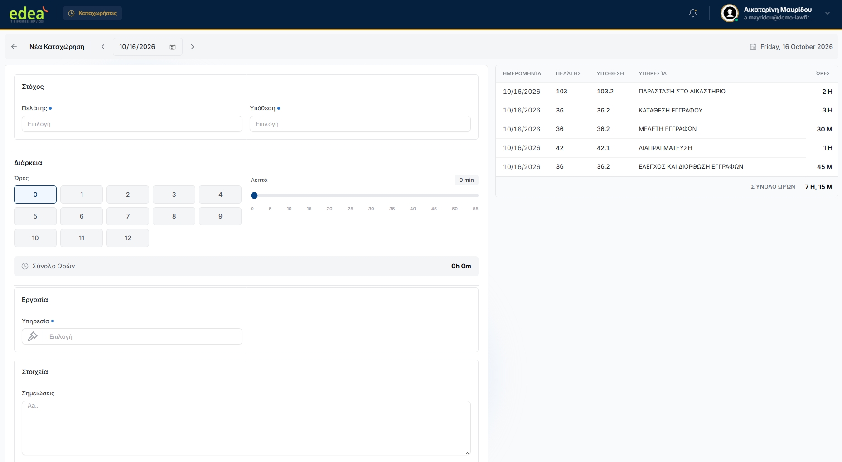
Task: Expand the user account menu chevron
Action: 827,13
